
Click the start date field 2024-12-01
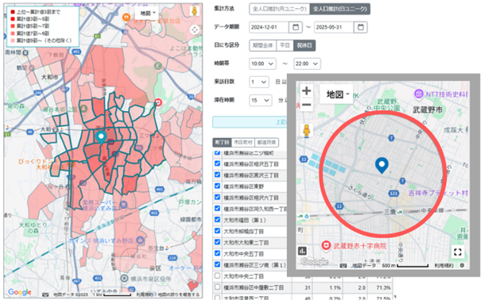[269, 27]
